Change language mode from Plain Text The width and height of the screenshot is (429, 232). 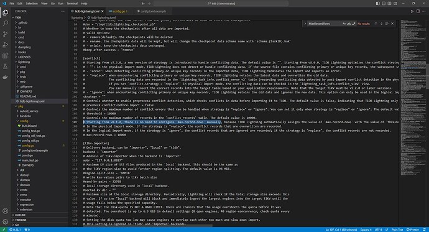point(397,230)
